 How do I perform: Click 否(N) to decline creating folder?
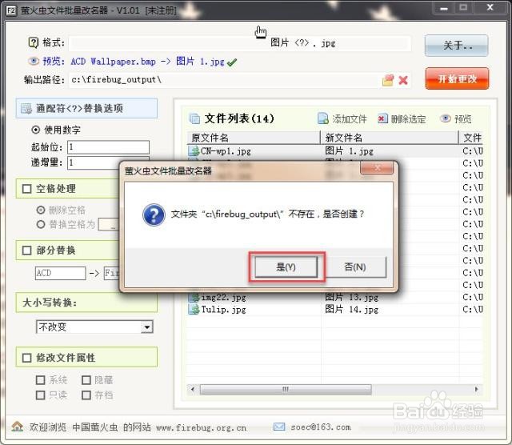pos(355,267)
